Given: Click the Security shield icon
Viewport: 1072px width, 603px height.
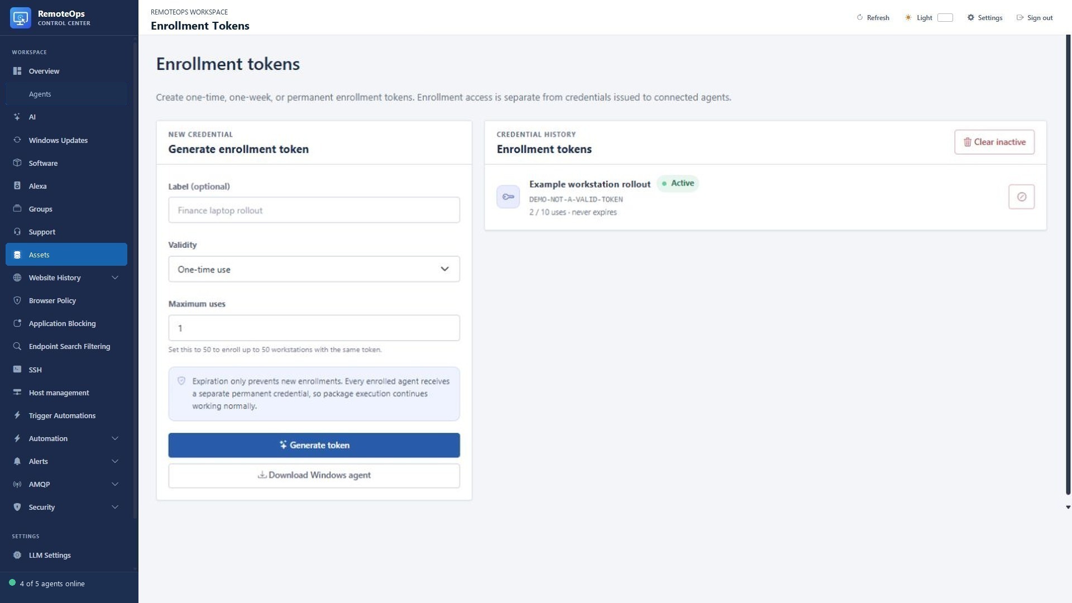Looking at the screenshot, I should [17, 507].
